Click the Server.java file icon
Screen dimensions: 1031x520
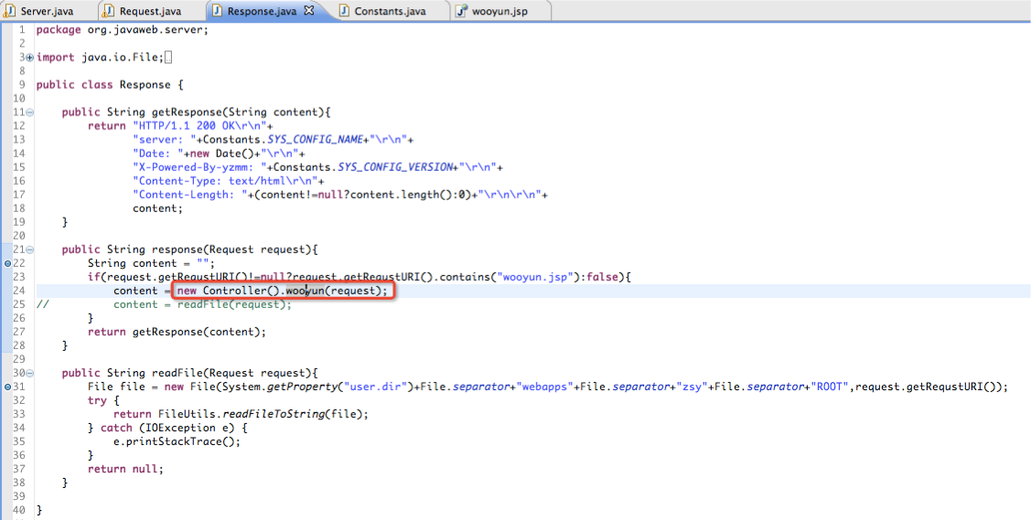(9, 10)
